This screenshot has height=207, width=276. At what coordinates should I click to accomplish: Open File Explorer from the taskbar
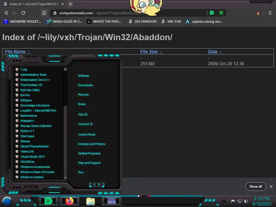coord(91,201)
